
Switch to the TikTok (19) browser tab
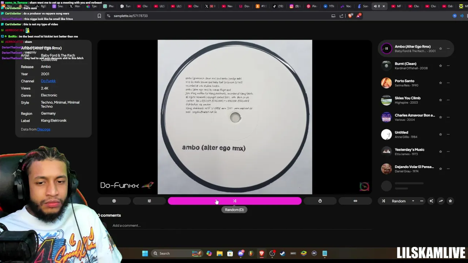(278, 6)
